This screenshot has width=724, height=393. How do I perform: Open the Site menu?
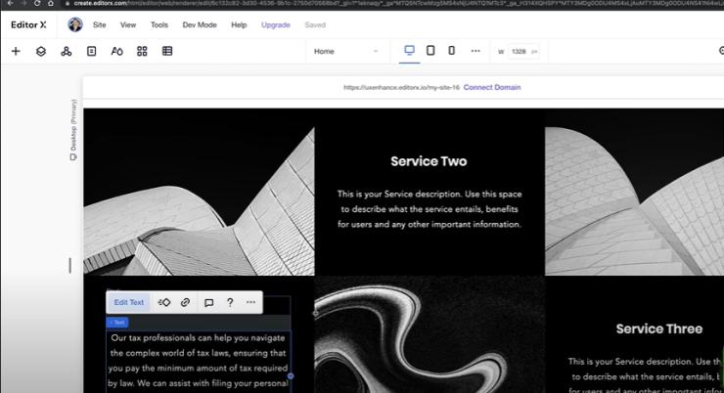click(99, 24)
